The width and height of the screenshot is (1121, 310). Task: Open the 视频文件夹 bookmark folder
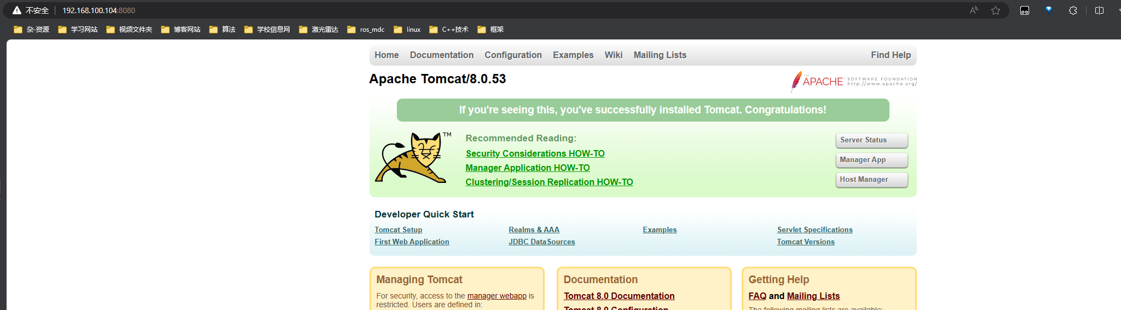pos(129,30)
